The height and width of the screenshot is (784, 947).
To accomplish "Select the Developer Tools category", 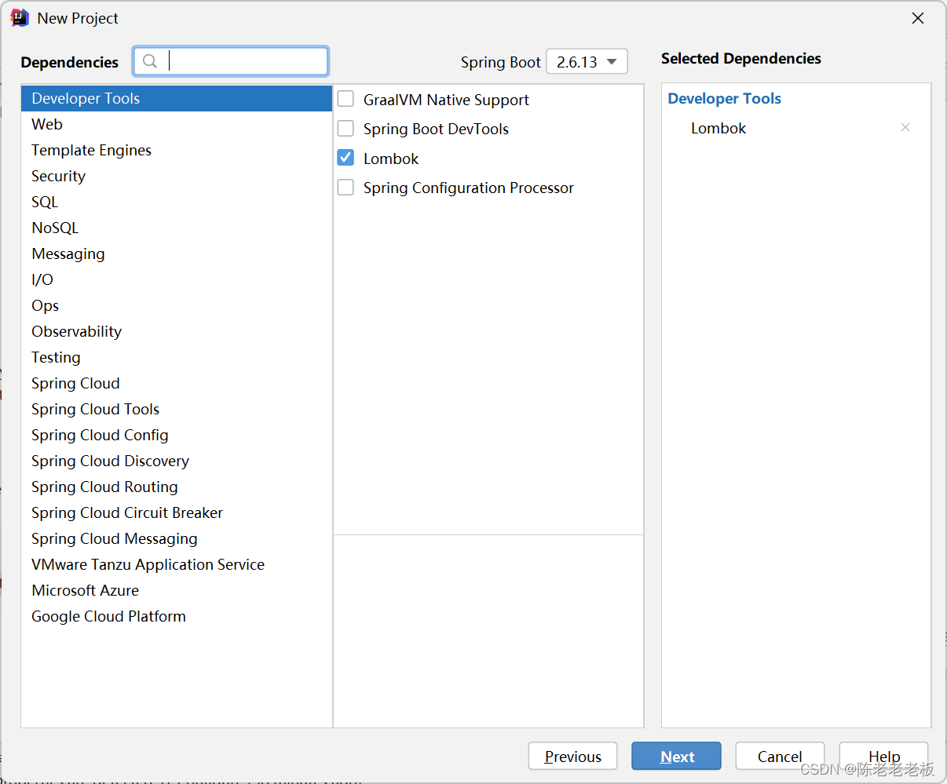I will [177, 98].
